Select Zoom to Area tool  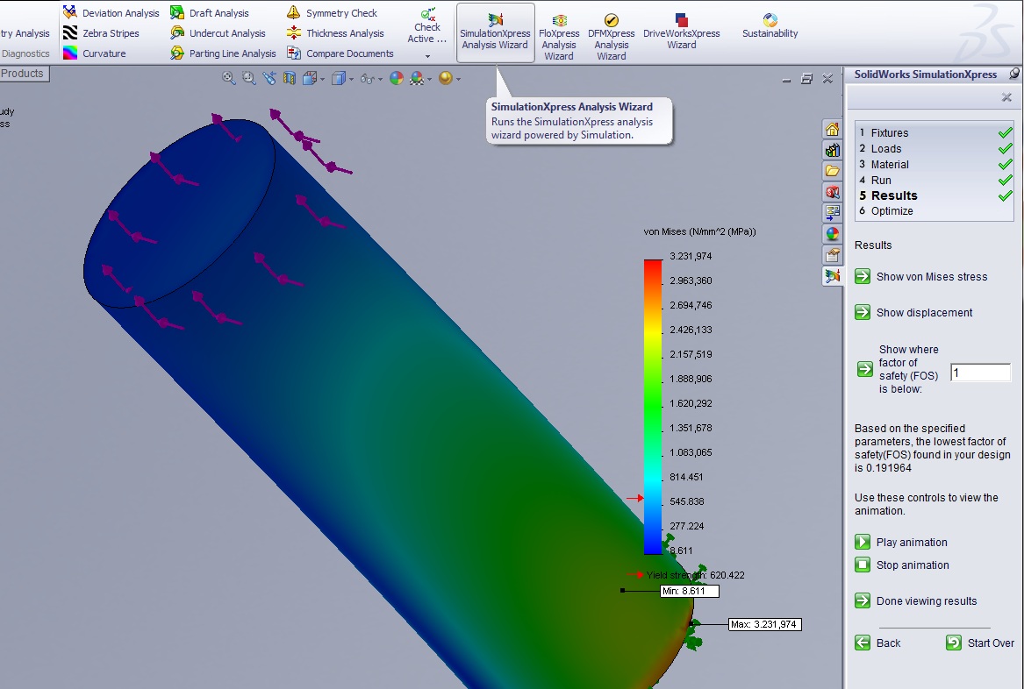(249, 78)
